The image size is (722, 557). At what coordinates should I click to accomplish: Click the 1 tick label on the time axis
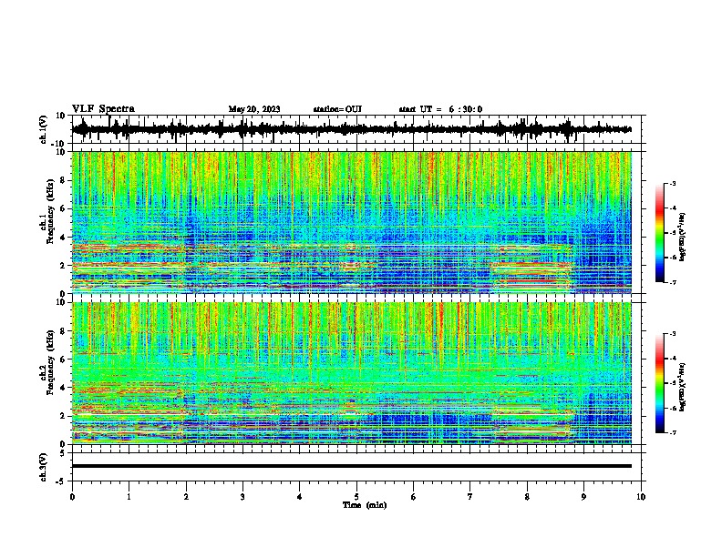(129, 497)
